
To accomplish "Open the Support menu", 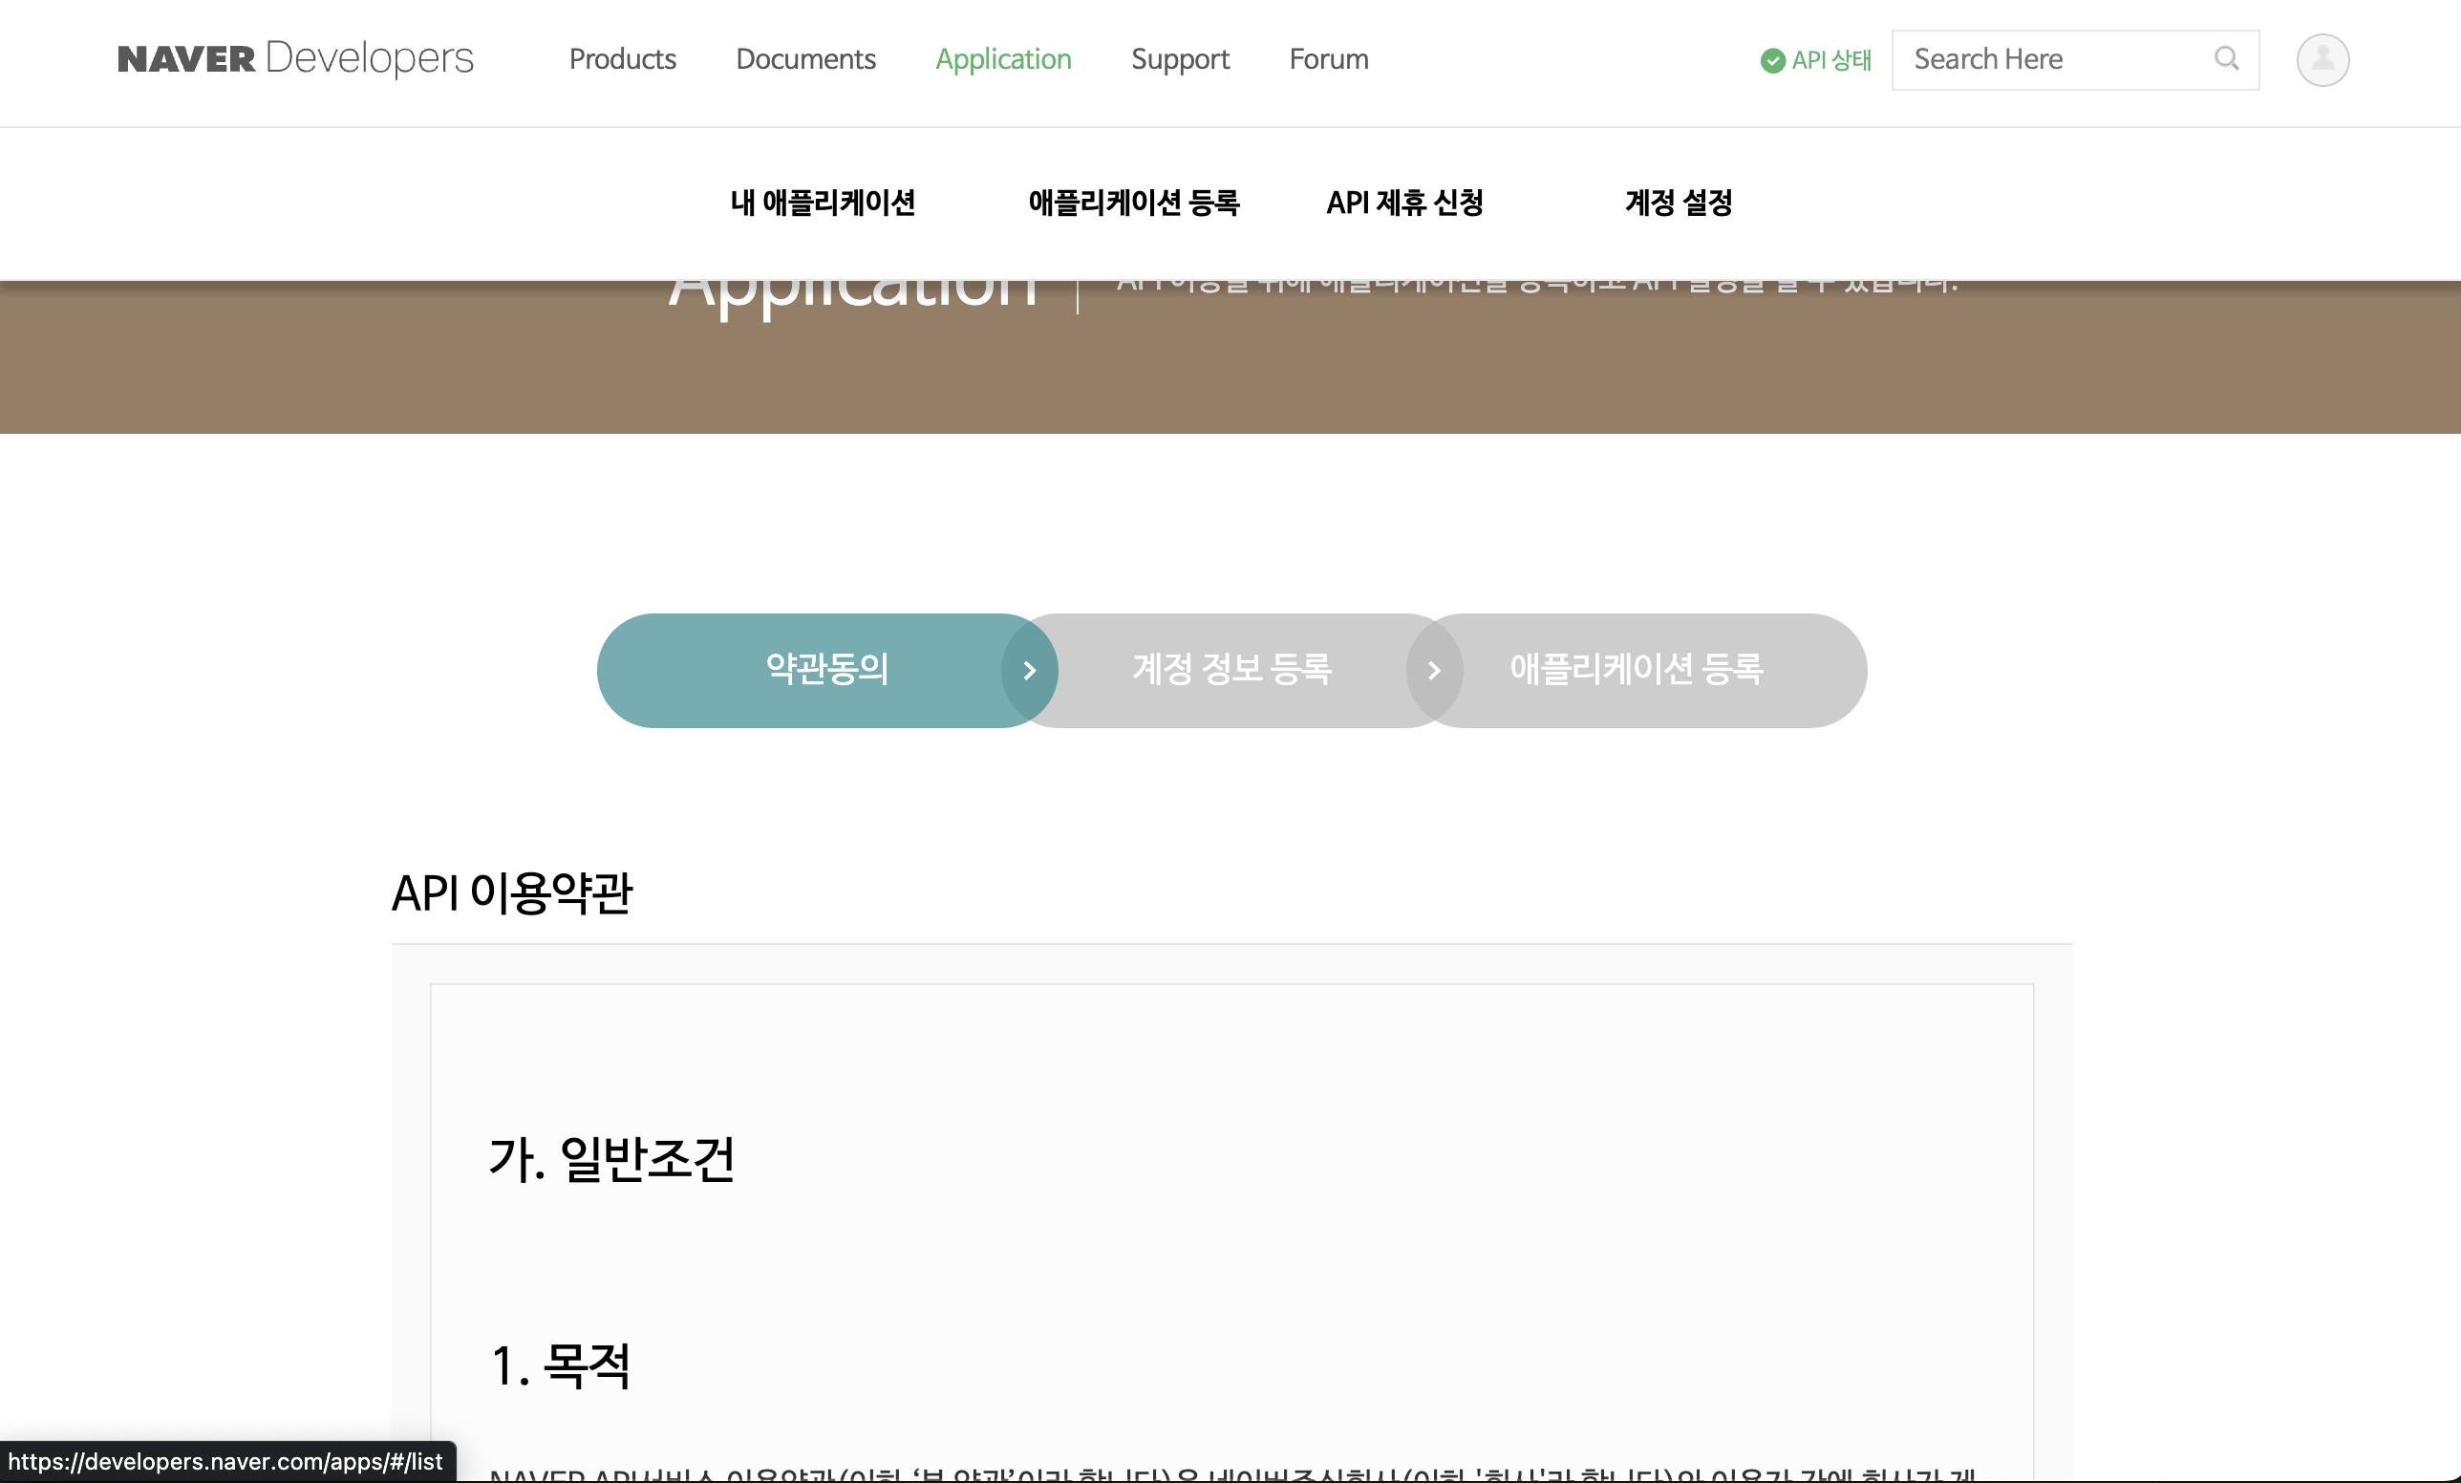I will (x=1180, y=60).
